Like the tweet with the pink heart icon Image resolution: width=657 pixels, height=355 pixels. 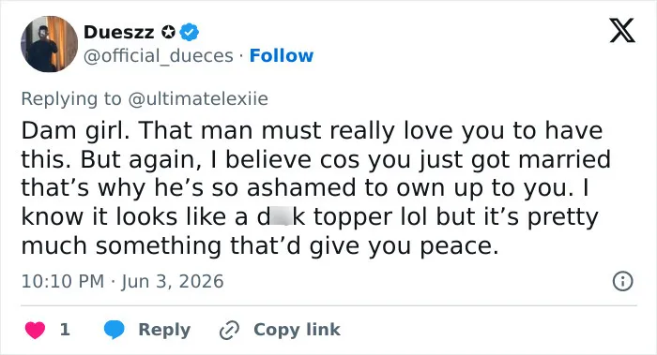(35, 330)
